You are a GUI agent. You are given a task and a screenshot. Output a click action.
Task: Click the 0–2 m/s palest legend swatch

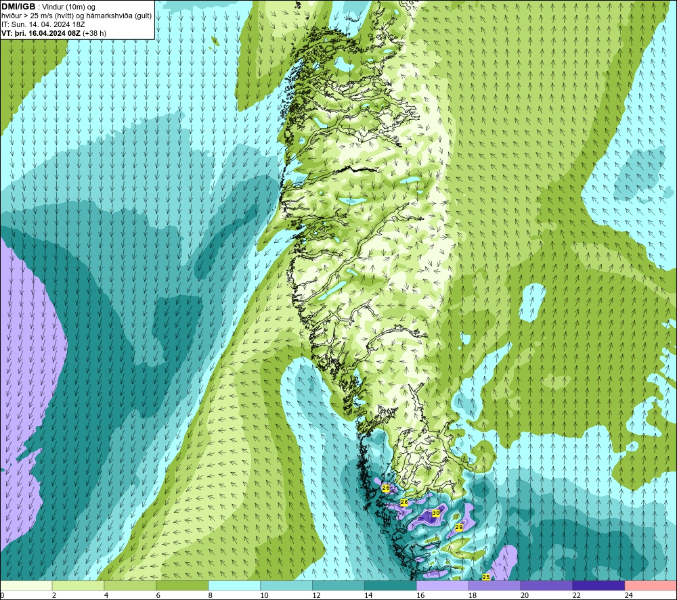pos(26,585)
